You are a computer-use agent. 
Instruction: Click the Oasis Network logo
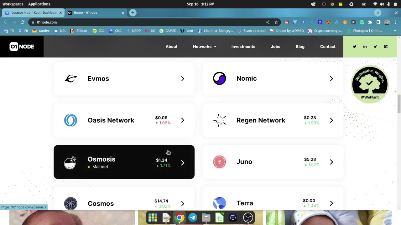70,120
